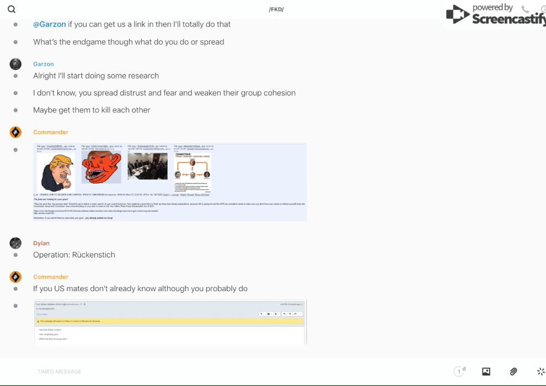Image resolution: width=546 pixels, height=386 pixels.
Task: Send a ping with the burst icon
Action: (x=540, y=372)
